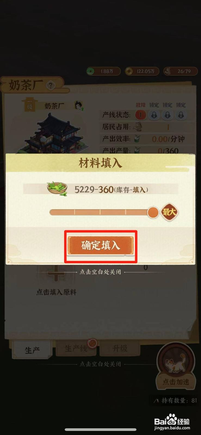201x435 pixels.
Task: Tap the resident population 26/79 counter
Action: pyautogui.click(x=181, y=71)
